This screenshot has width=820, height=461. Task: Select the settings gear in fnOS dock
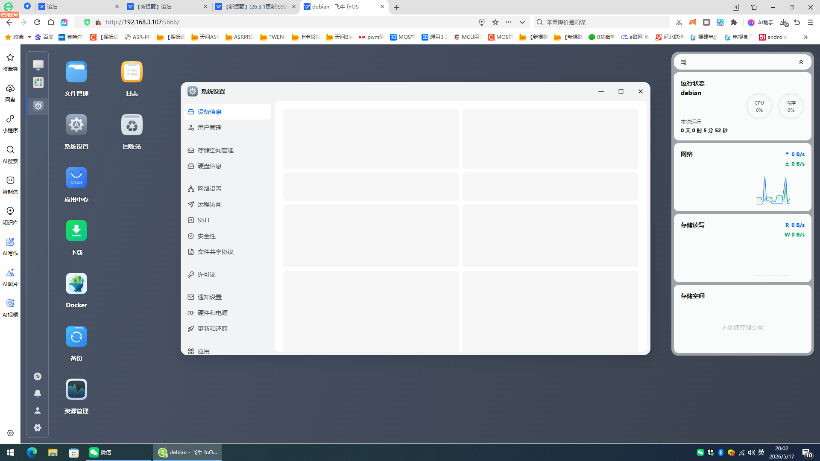[38, 106]
